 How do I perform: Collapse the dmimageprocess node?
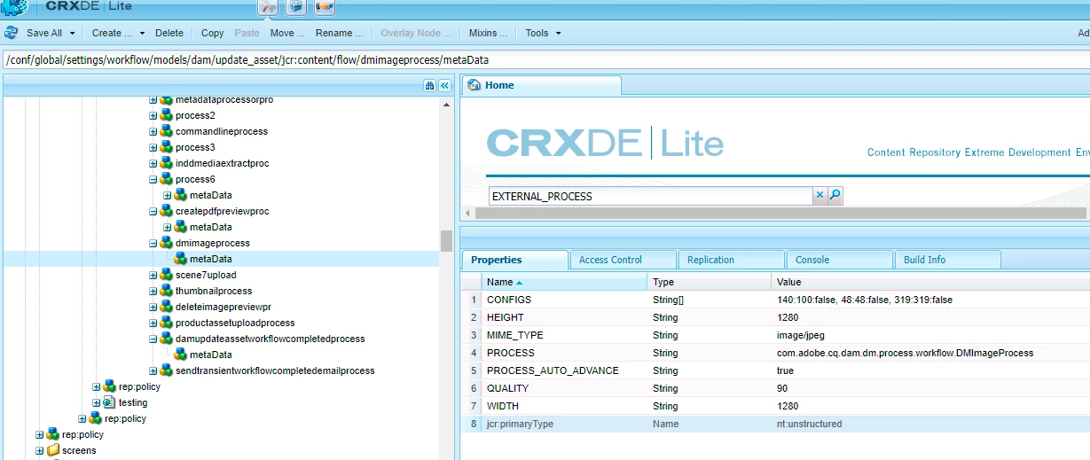(x=153, y=243)
